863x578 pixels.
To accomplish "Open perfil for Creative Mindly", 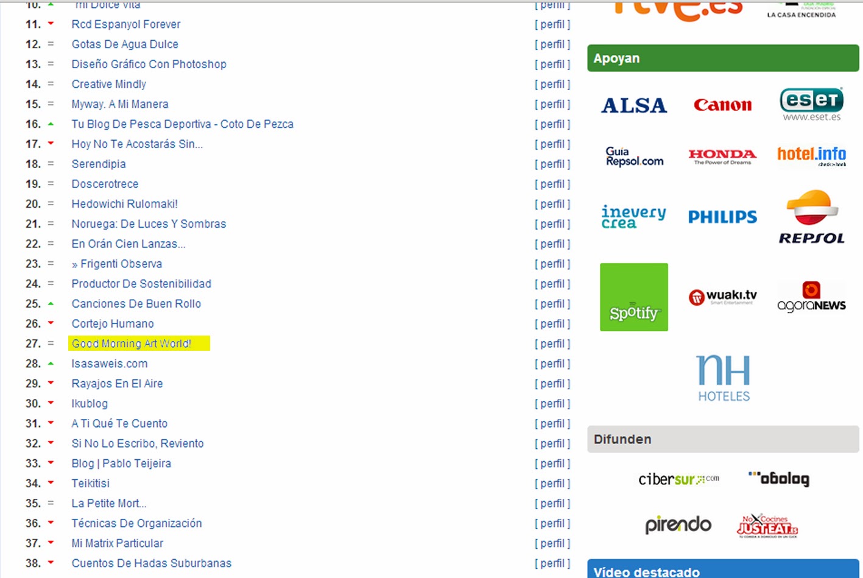I will (552, 84).
